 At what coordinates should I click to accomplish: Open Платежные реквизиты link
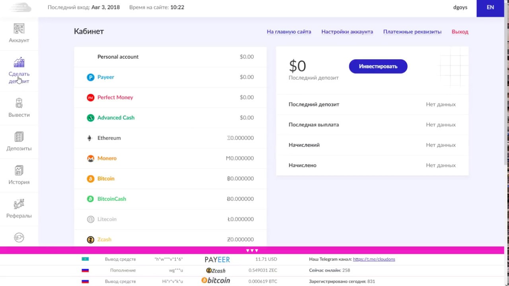point(412,32)
